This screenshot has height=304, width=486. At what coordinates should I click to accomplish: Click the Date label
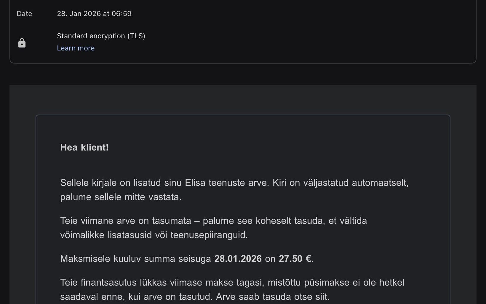(24, 14)
